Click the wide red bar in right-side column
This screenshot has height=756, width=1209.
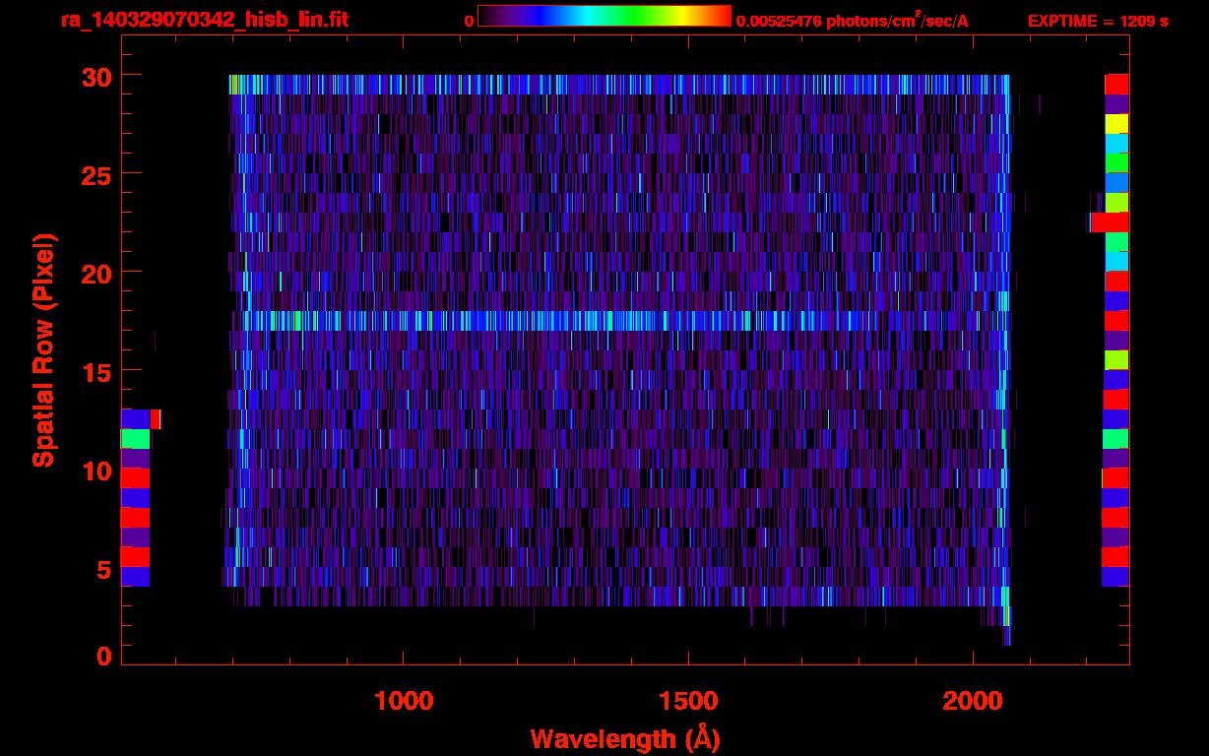[x=1110, y=222]
